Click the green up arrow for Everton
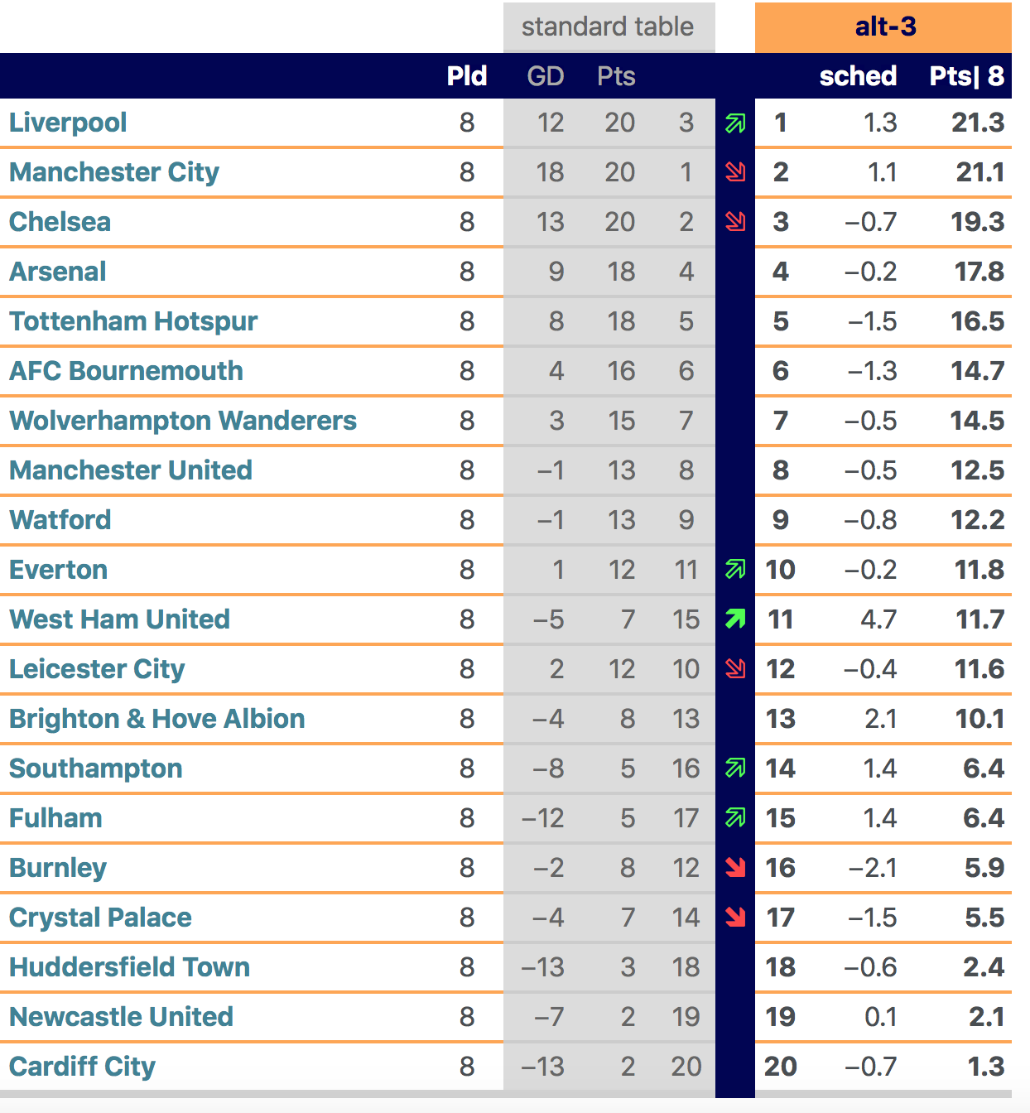Image resolution: width=1030 pixels, height=1113 pixels. click(x=735, y=569)
